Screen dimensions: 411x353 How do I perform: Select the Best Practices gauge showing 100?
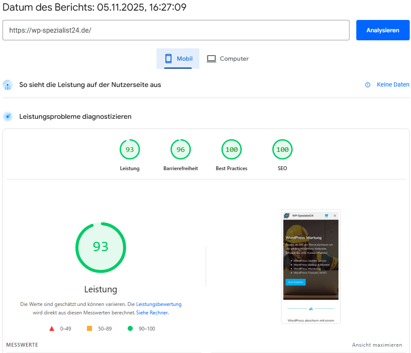click(x=231, y=149)
